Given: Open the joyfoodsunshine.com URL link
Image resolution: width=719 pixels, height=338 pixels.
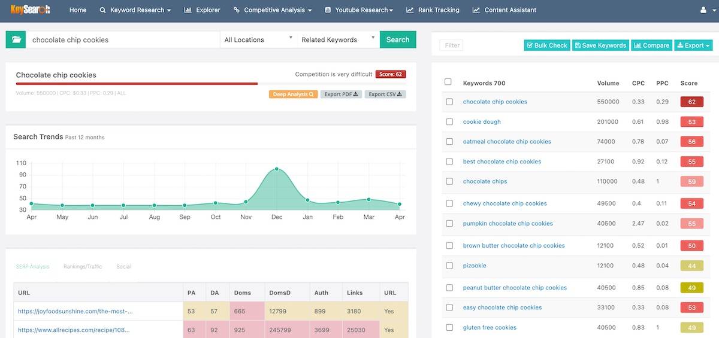Looking at the screenshot, I should [75, 311].
